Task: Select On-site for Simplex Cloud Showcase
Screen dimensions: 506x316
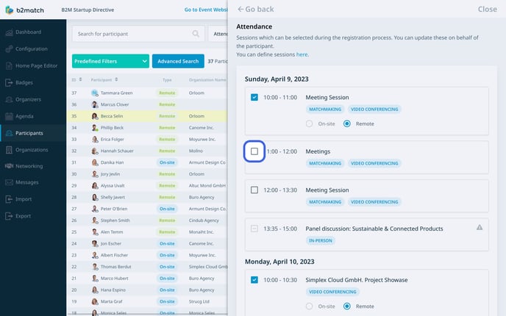Action: (x=309, y=306)
